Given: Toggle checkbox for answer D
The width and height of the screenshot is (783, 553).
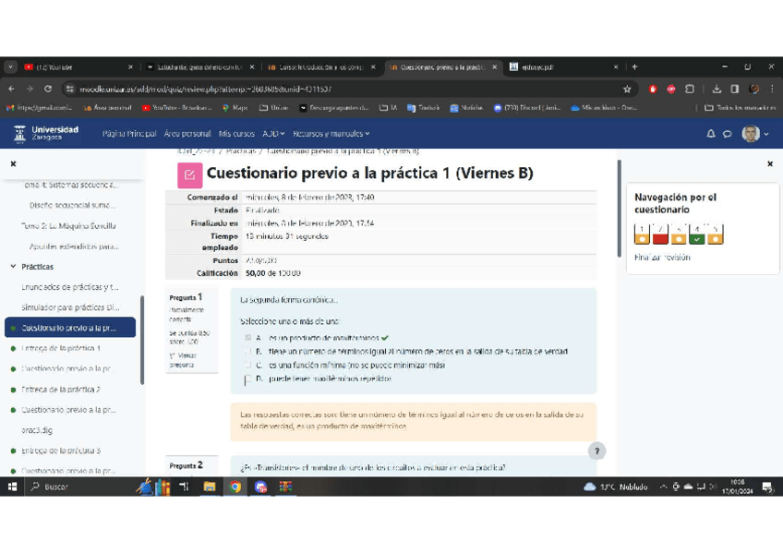Looking at the screenshot, I should 247,379.
